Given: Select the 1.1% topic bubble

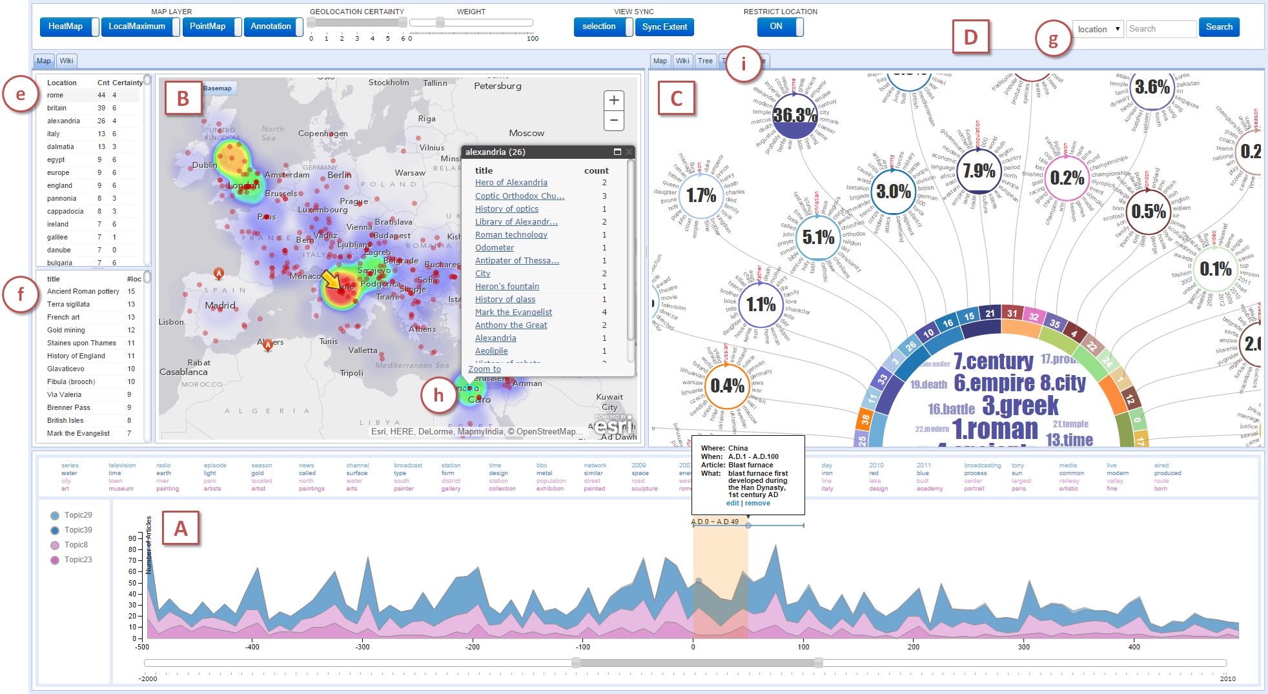Looking at the screenshot, I should pos(761,304).
